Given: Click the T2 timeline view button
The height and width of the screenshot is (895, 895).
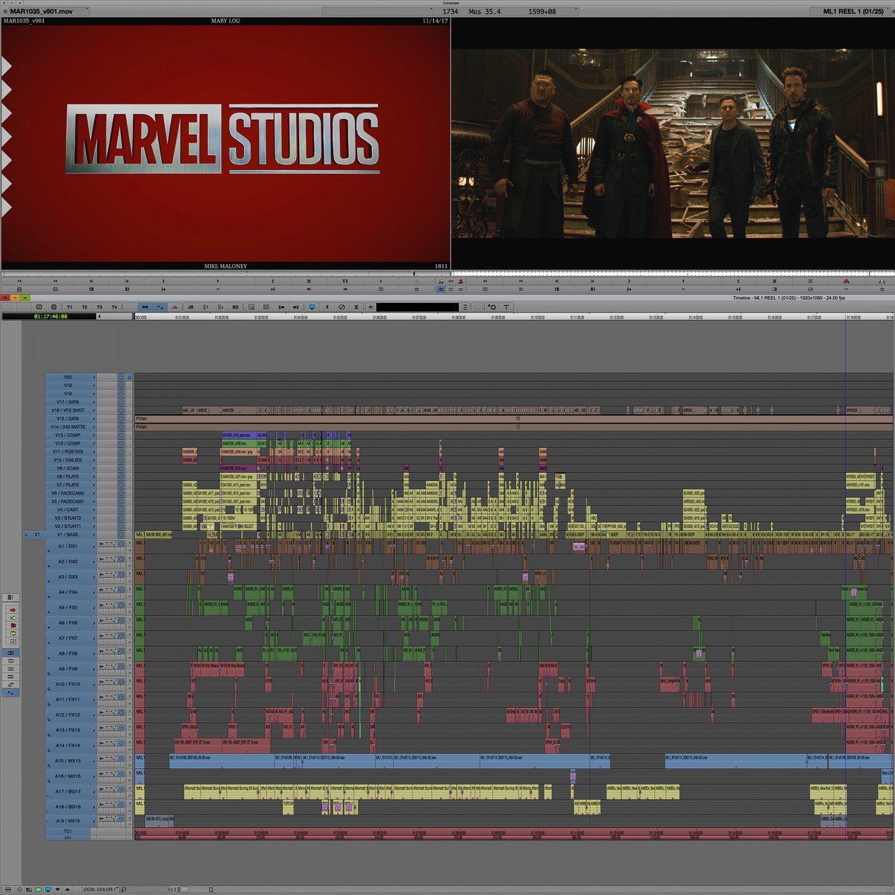Looking at the screenshot, I should click(84, 307).
